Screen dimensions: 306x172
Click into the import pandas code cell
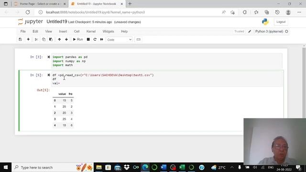point(167,61)
